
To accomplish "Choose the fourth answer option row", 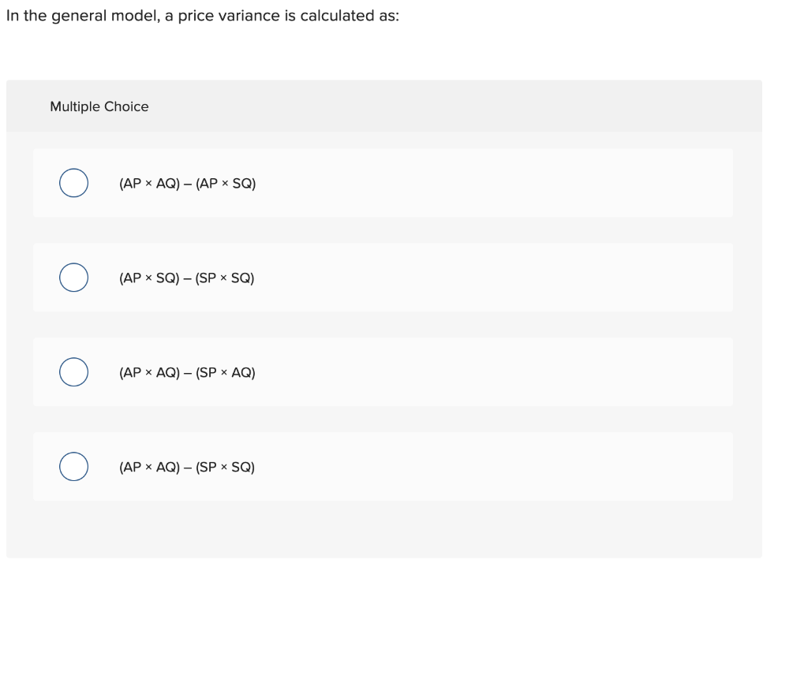I will click(383, 466).
